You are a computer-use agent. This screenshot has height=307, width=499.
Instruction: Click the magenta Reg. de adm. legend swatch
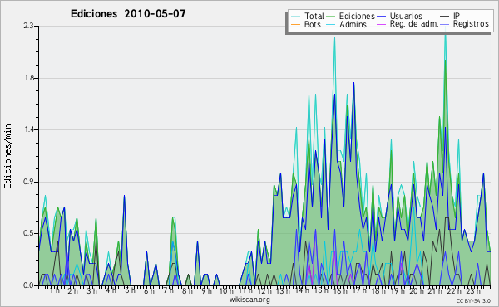tap(381, 24)
